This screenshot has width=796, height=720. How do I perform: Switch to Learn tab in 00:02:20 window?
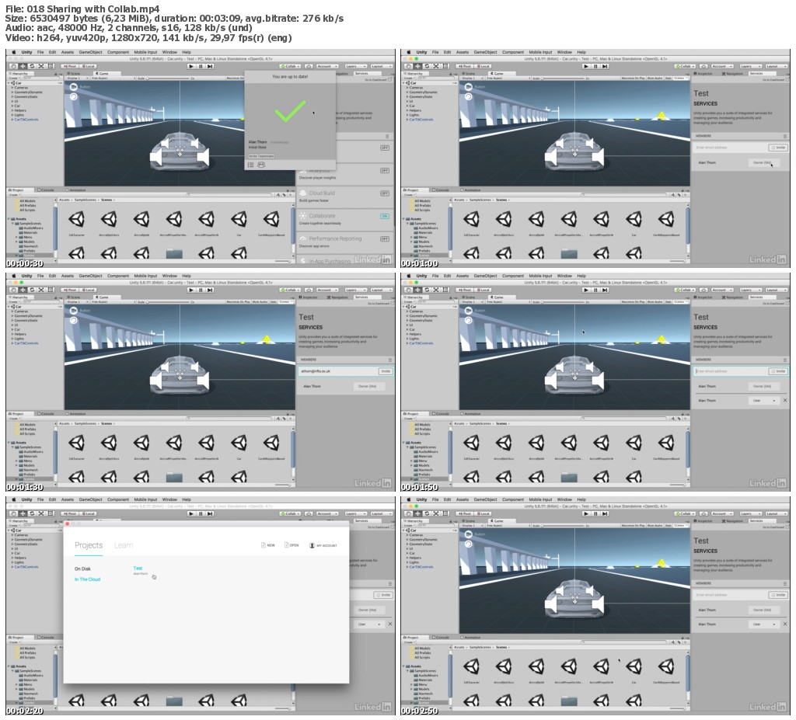pyautogui.click(x=124, y=545)
